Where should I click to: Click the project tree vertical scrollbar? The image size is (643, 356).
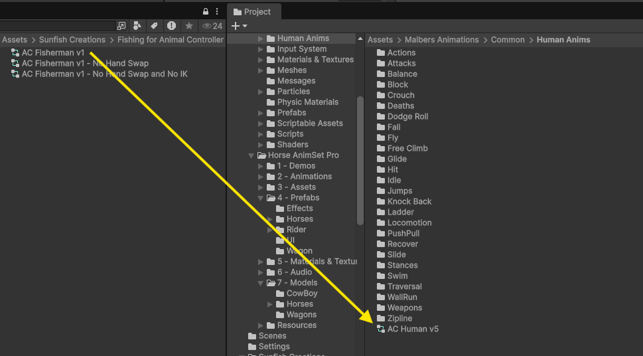pos(360,159)
